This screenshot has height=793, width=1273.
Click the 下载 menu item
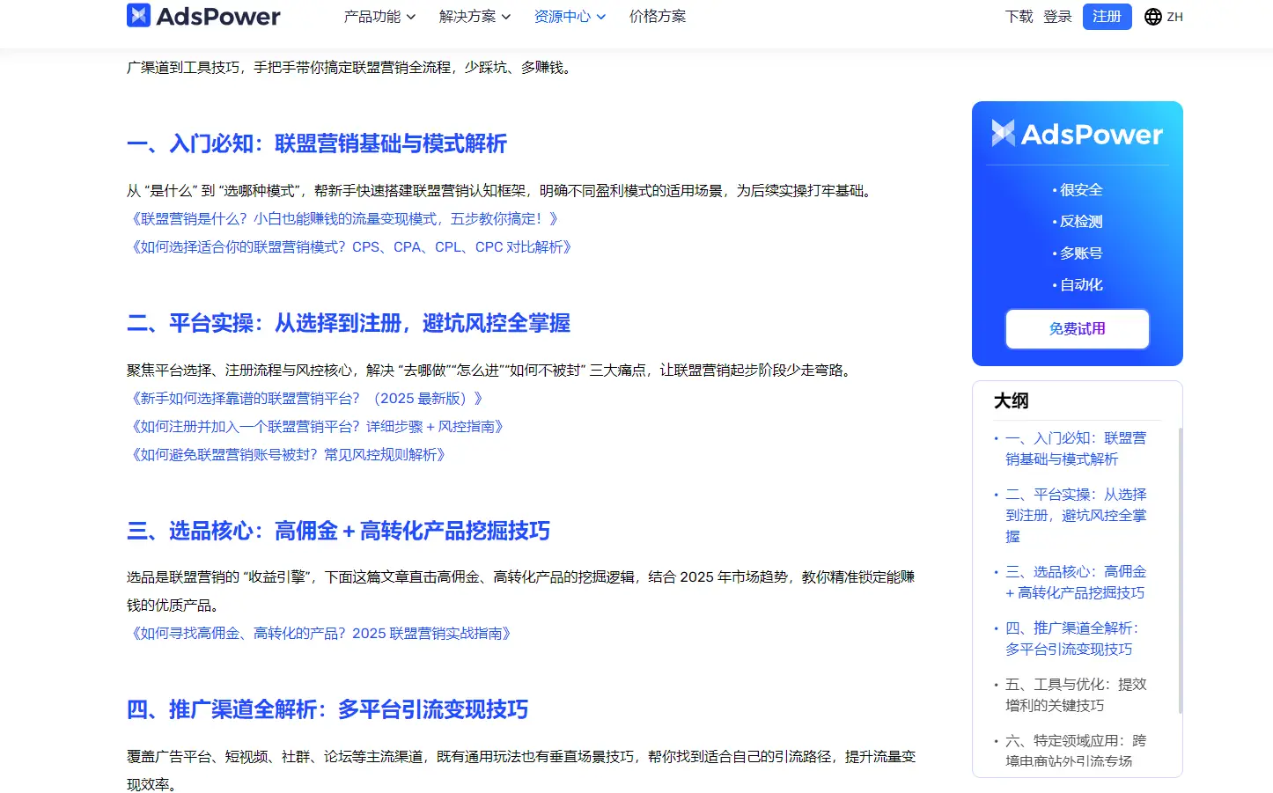click(x=1018, y=16)
